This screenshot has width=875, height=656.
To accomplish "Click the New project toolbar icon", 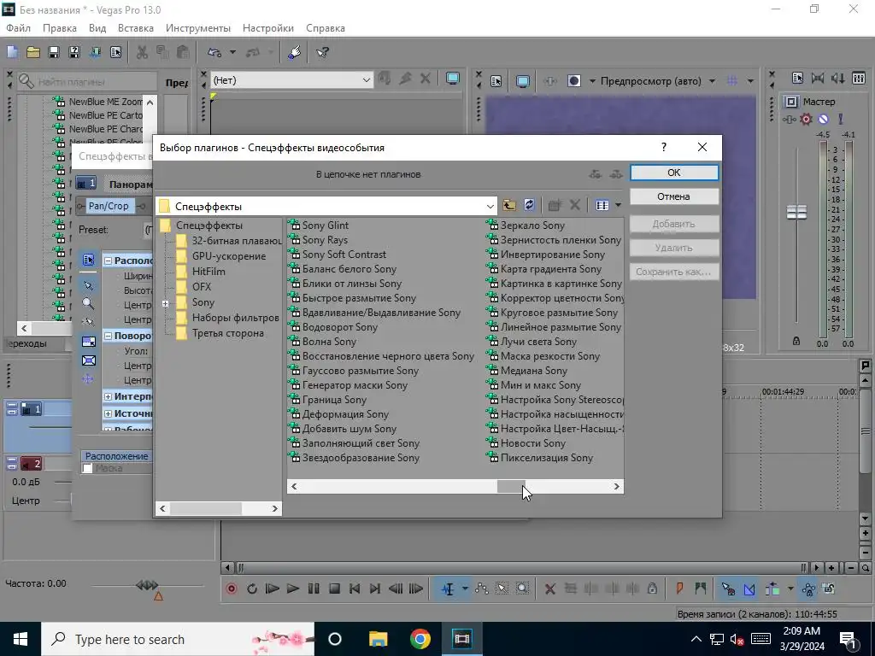I will [x=12, y=52].
